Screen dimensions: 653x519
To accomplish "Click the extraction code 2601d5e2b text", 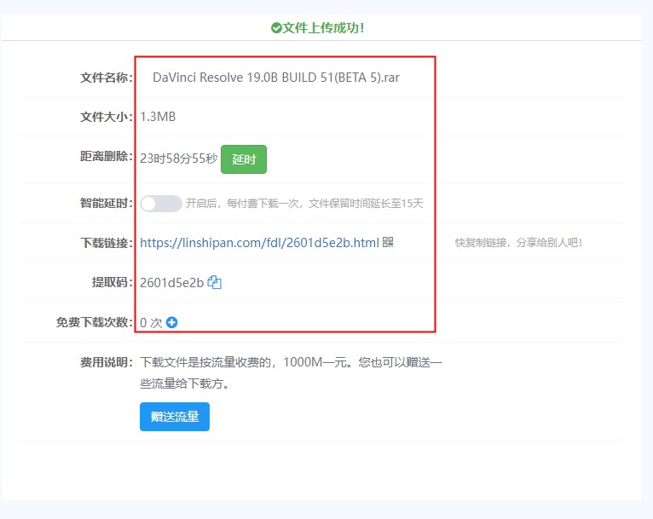I will click(x=171, y=283).
